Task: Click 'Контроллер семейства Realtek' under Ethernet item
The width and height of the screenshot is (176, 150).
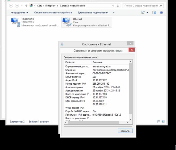Action: point(92,26)
